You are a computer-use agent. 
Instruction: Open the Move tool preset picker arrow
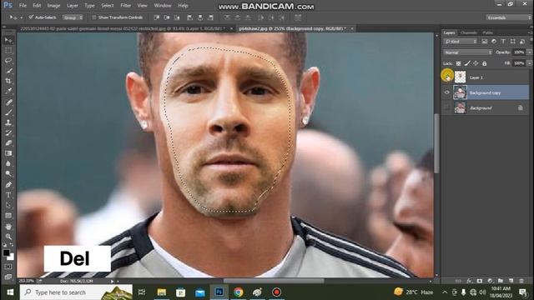coord(22,17)
